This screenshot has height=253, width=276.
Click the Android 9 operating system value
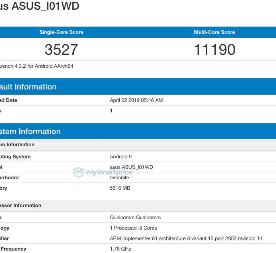tap(121, 157)
